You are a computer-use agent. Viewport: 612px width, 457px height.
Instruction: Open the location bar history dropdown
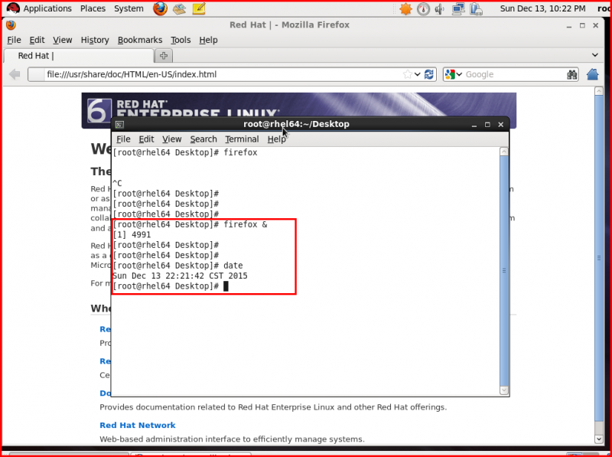416,74
